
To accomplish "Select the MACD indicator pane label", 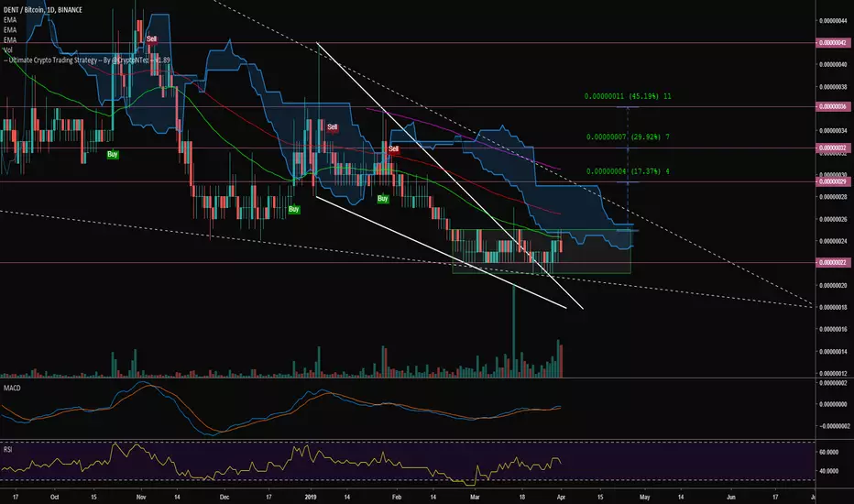I will pyautogui.click(x=12, y=388).
